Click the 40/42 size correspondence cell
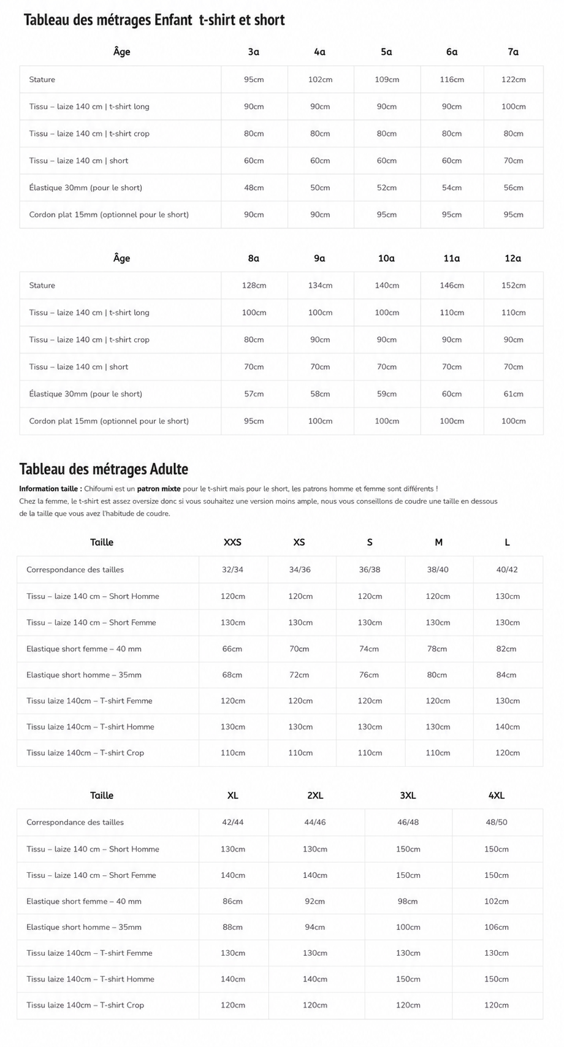Image resolution: width=564 pixels, height=1047 pixels. coord(507,569)
